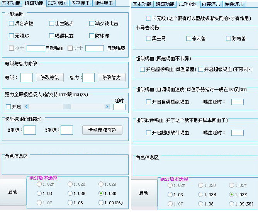
Task: Open 内存连击 tab in left window
Action: (81, 3)
